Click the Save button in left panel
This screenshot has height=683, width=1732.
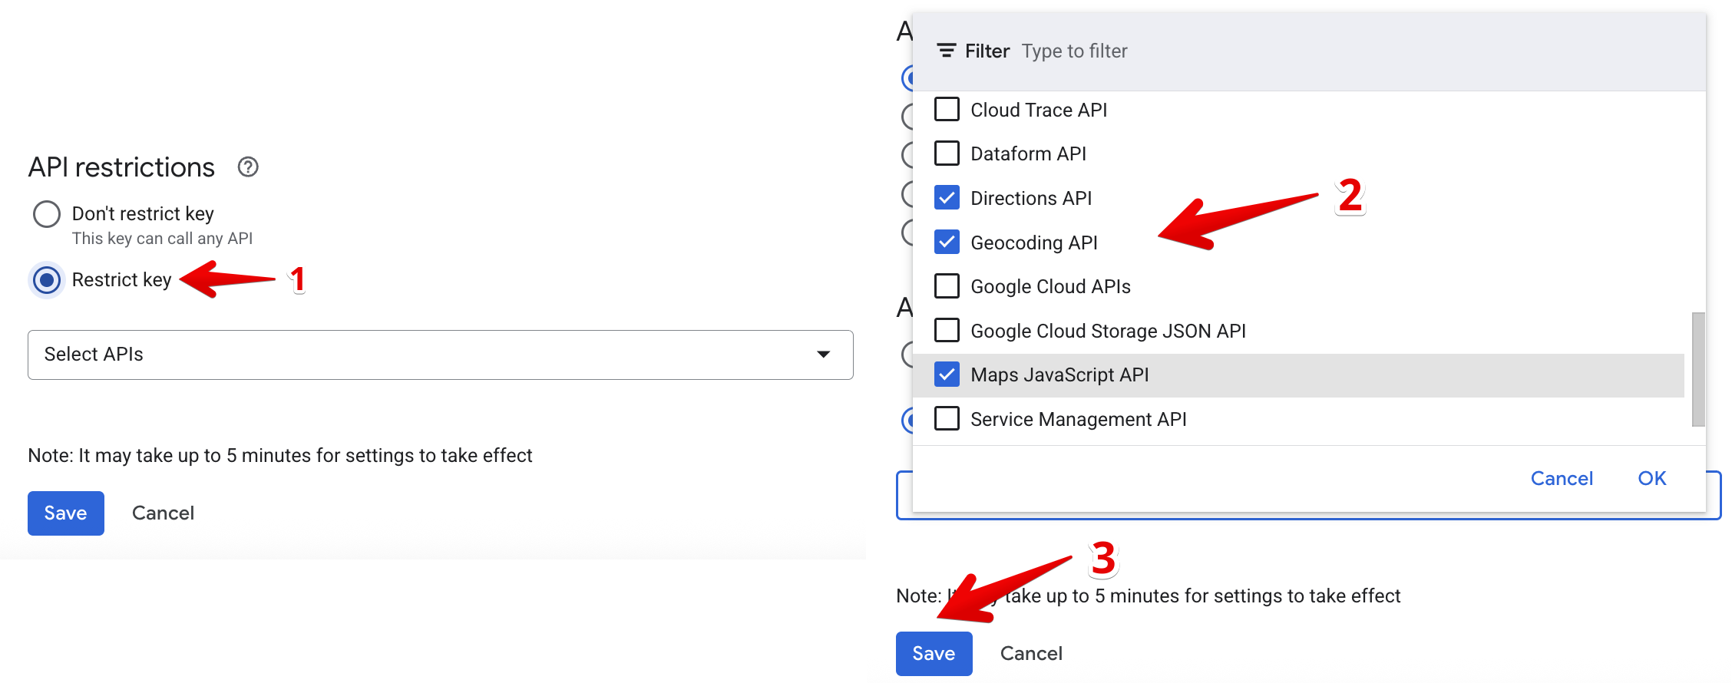[66, 513]
